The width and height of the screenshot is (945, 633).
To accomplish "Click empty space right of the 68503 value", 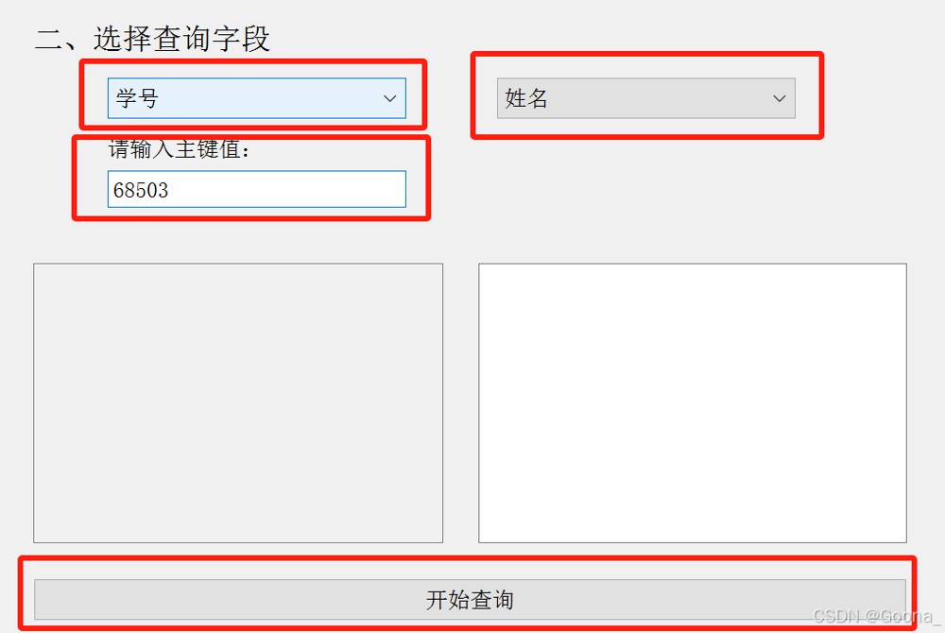I will [286, 190].
